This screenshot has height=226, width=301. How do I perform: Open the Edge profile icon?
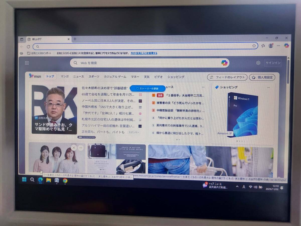[270, 46]
